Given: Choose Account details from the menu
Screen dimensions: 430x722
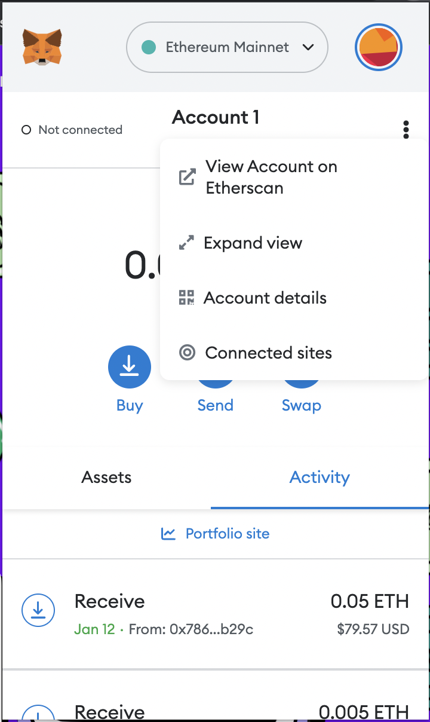Looking at the screenshot, I should point(265,298).
